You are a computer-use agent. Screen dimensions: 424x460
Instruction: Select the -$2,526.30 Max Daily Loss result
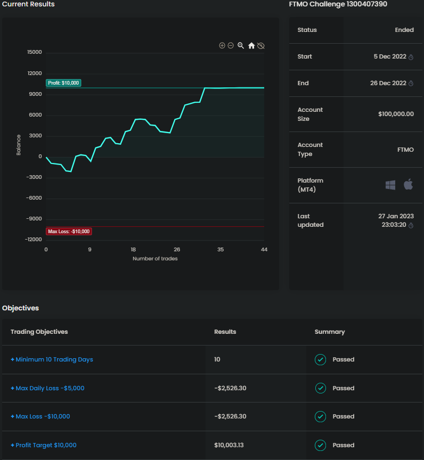230,388
